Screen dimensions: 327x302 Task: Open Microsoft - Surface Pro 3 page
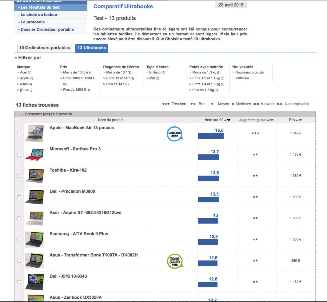click(75, 149)
